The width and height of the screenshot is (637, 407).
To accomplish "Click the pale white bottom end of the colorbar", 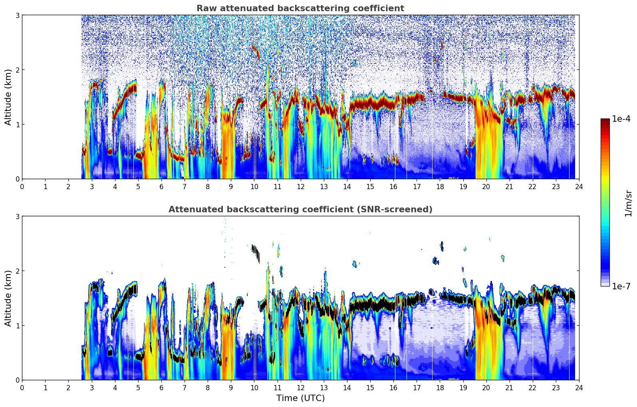I will click(605, 284).
